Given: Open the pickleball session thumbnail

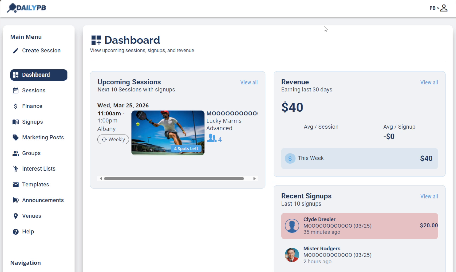Looking at the screenshot, I should tap(168, 133).
